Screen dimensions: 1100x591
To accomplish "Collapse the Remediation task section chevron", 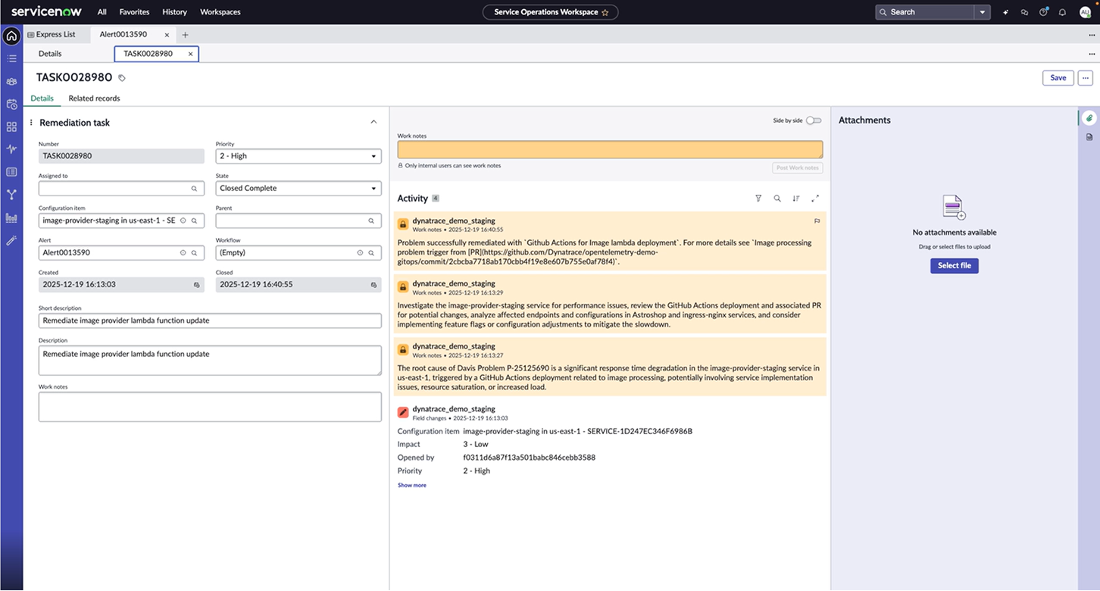I will (x=373, y=121).
